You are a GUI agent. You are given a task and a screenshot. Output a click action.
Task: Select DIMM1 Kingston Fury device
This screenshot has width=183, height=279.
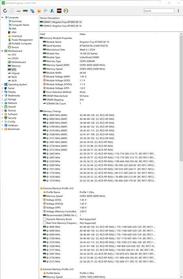click(61, 22)
